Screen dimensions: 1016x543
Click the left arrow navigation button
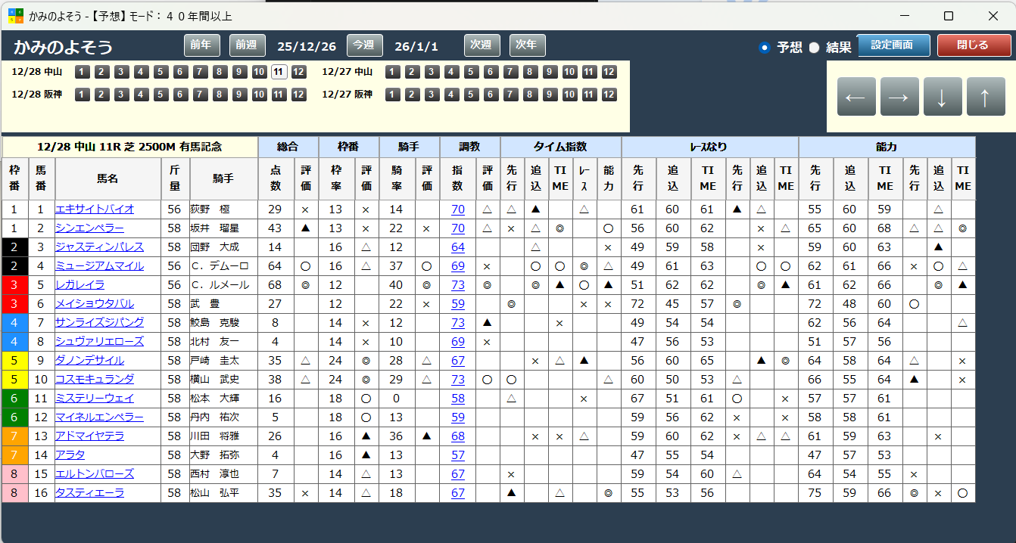tap(855, 97)
